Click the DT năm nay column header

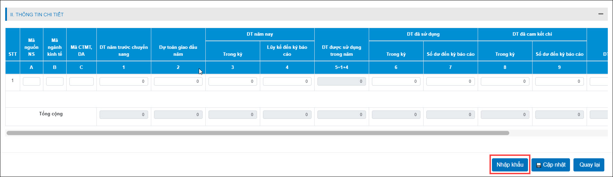(x=260, y=34)
